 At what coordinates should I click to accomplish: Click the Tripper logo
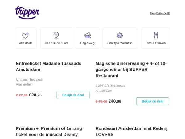click(x=27, y=13)
